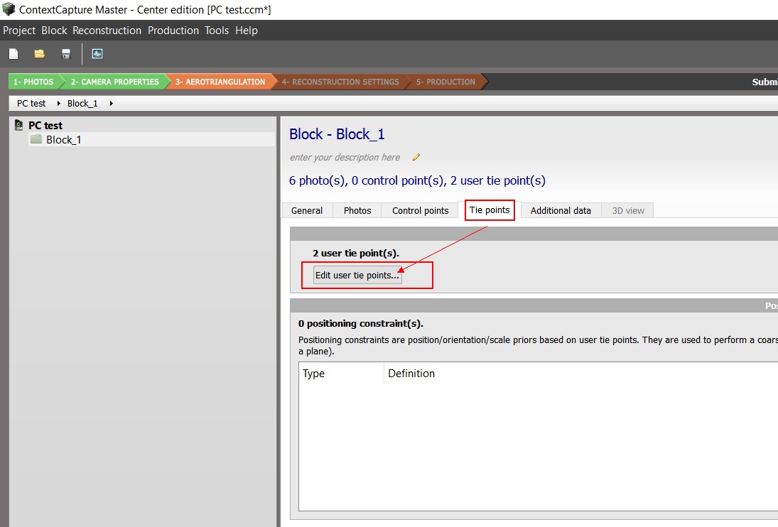Screen dimensions: 778x527
Task: Expand breadcrumb arrow after Block_1
Action: [x=111, y=103]
